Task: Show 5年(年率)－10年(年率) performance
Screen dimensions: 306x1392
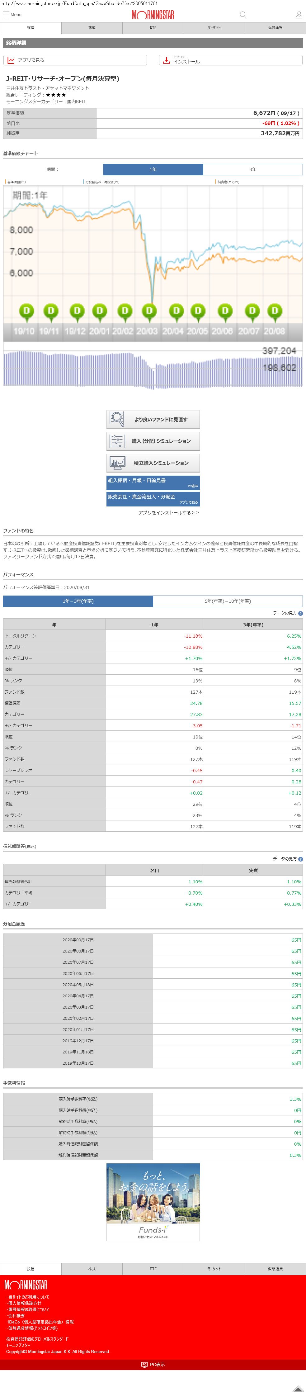Action: click(x=227, y=601)
